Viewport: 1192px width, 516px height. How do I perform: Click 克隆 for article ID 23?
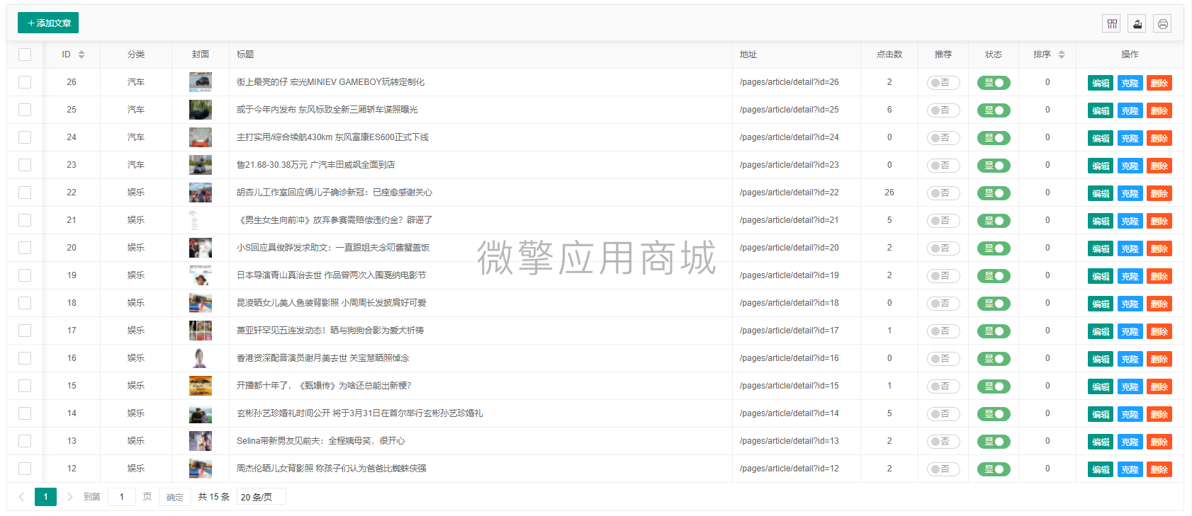pos(1130,166)
